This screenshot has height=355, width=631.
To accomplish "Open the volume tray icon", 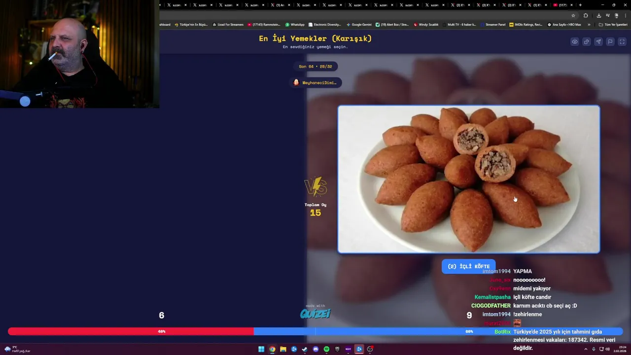I will (x=607, y=349).
